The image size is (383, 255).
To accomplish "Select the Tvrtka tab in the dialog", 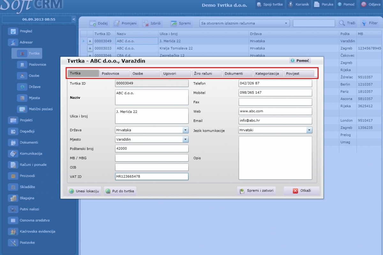I will click(x=84, y=73).
